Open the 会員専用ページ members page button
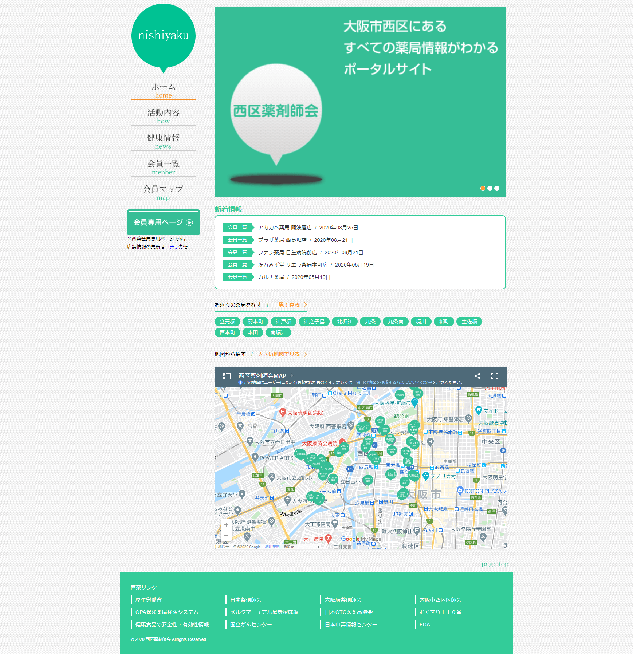This screenshot has width=633, height=654. pyautogui.click(x=163, y=222)
